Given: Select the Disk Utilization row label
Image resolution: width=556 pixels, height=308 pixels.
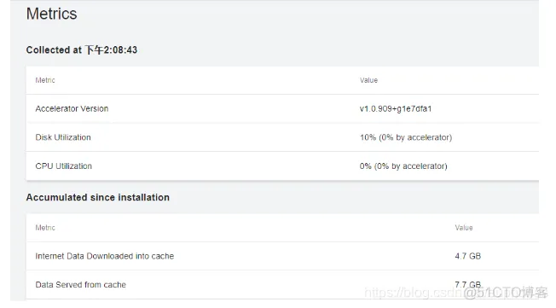Looking at the screenshot, I should (x=63, y=137).
